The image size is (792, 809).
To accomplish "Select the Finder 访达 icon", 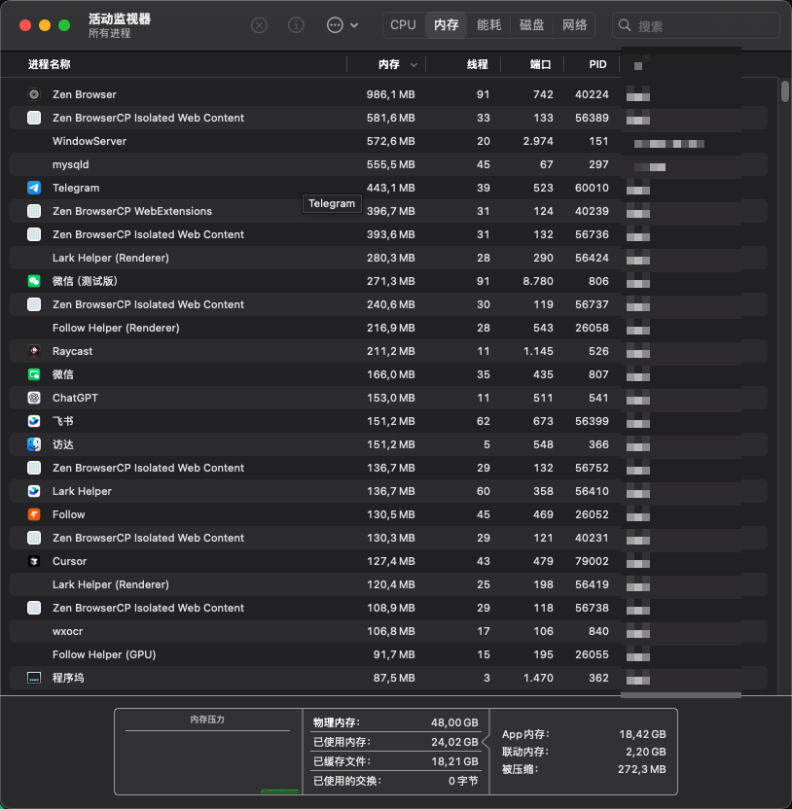I will click(x=34, y=444).
